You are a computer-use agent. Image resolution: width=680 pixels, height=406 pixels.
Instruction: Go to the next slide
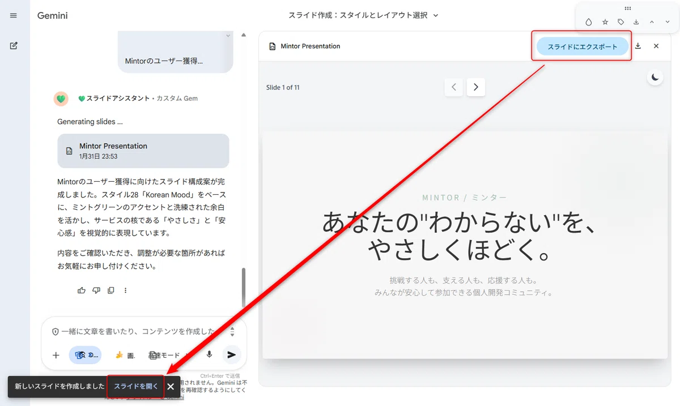coord(476,87)
